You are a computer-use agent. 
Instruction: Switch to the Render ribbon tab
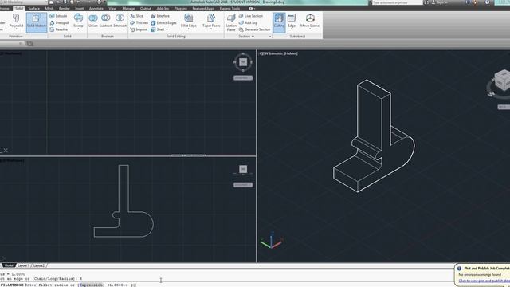coord(64,9)
